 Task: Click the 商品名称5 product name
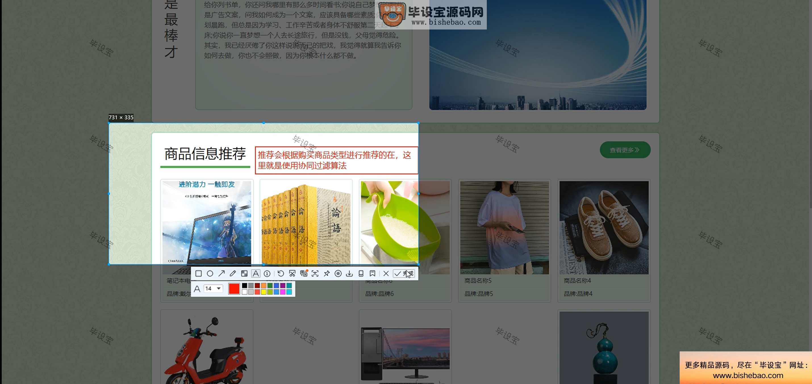[478, 280]
